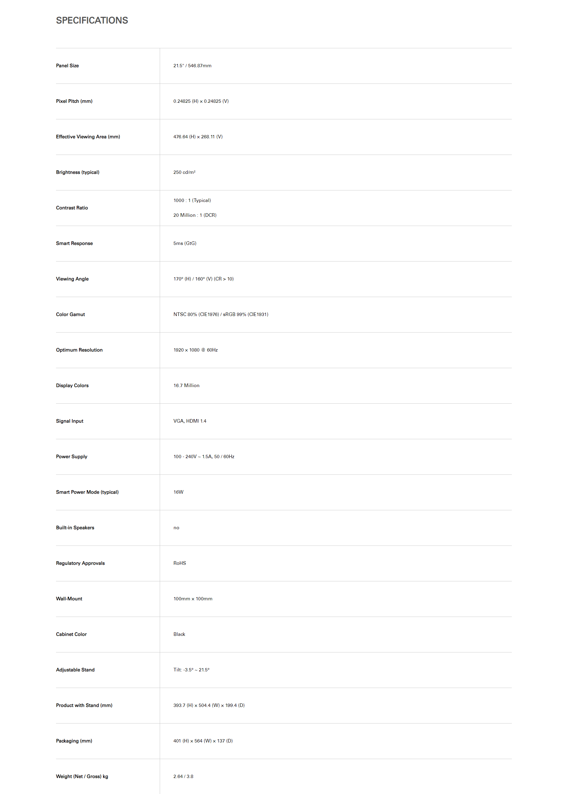Click the Adjustable Stand tilt value
The width and height of the screenshot is (569, 794).
191,670
